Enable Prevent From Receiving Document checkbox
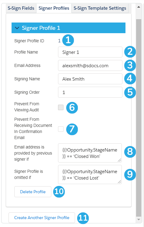The image size is (144, 227). [61, 129]
